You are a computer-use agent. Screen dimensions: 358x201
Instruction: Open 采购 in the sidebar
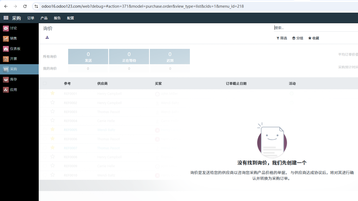[x=19, y=69]
